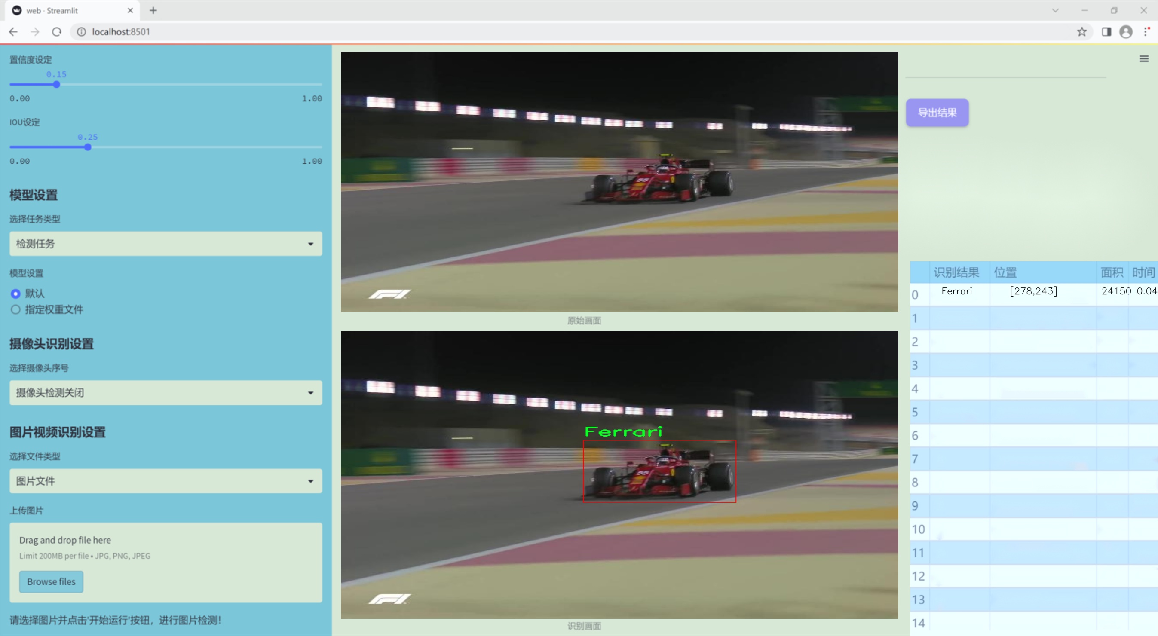Bookmark this page with the star icon

click(1082, 32)
